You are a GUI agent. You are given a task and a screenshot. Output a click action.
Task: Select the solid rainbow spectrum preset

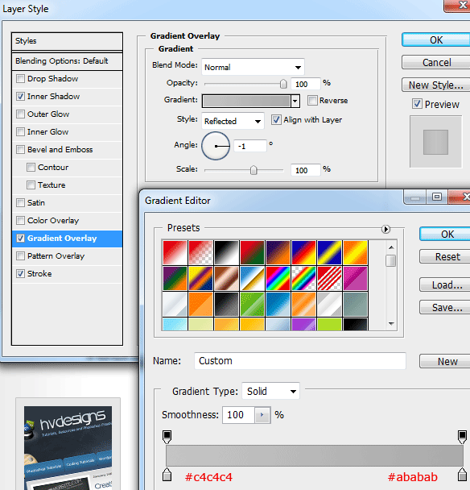coord(278,278)
